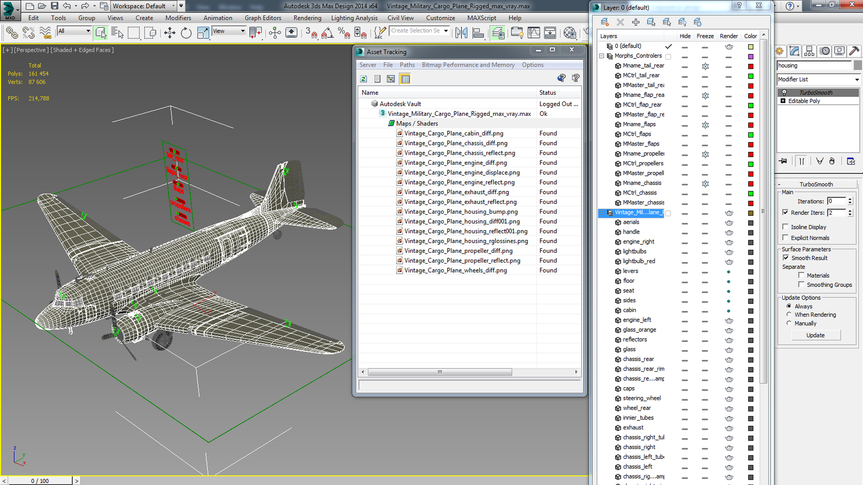Image resolution: width=863 pixels, height=485 pixels.
Task: Select Highlighted Objects and Layers icon
Action: (x=651, y=22)
